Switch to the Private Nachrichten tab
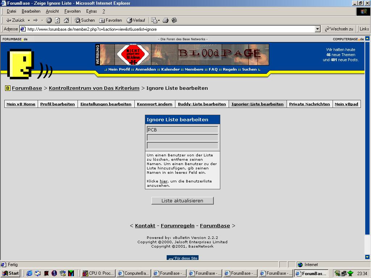371x278 pixels. [x=309, y=104]
